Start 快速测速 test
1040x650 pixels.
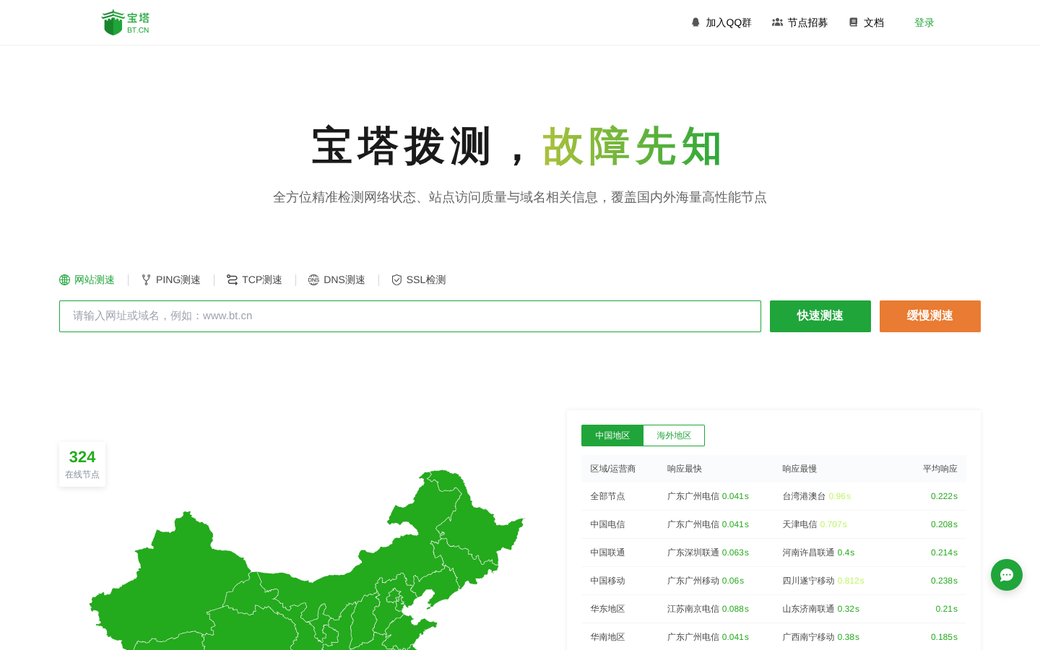tap(820, 316)
